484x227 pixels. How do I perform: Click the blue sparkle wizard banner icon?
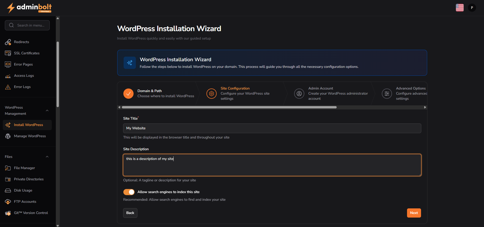coord(130,63)
